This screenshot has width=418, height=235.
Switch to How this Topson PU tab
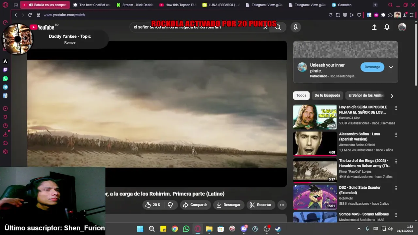tap(178, 5)
